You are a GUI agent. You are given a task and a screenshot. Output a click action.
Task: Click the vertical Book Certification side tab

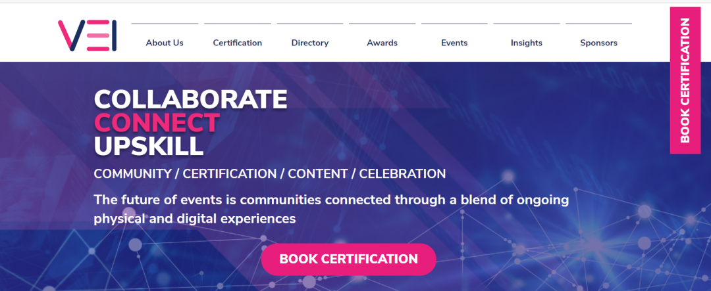[685, 80]
